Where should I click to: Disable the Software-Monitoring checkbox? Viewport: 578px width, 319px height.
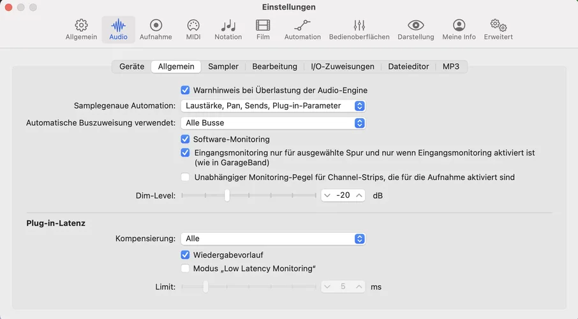[186, 139]
